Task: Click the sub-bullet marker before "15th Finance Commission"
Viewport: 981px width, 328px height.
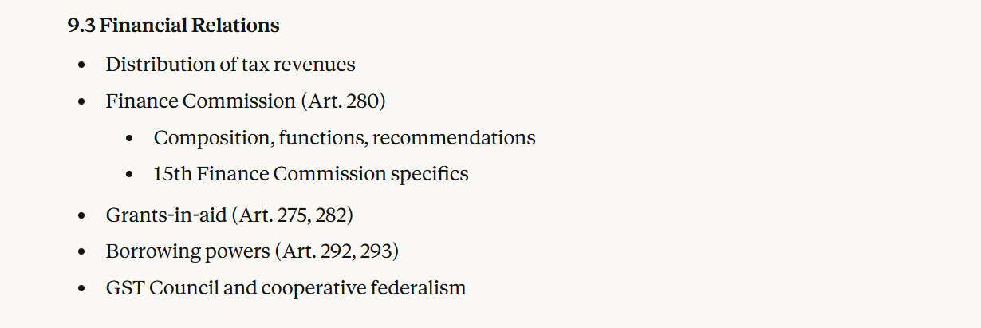Action: [129, 174]
